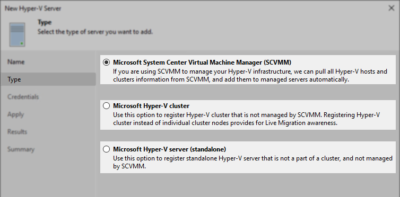Screen dimensions: 400x197
Task: Select Microsoft Hyper-V server (standalone) radio
Action: (107, 149)
